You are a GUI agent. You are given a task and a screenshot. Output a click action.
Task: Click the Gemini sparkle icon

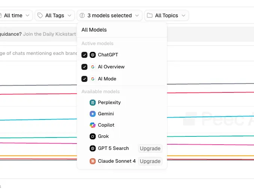point(93,114)
